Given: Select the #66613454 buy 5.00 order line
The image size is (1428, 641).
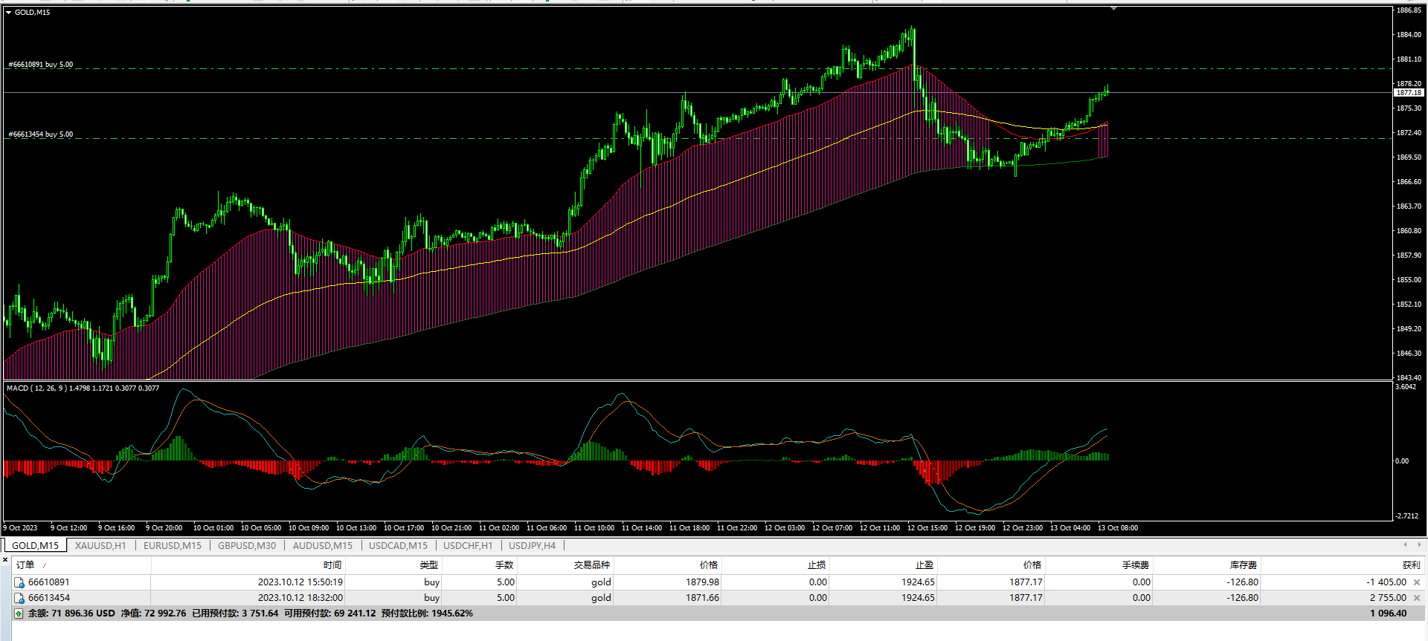Looking at the screenshot, I should click(41, 134).
